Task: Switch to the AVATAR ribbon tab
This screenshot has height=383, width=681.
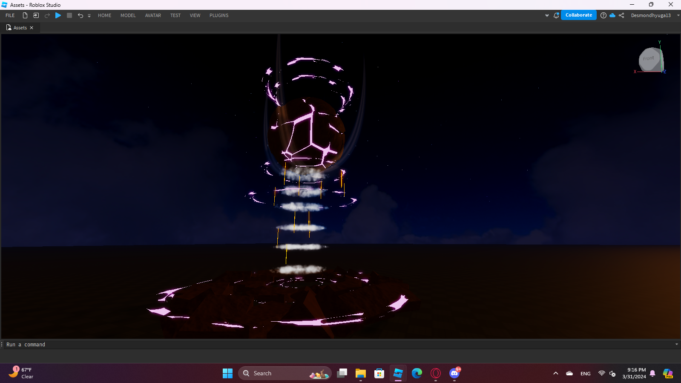Action: (x=153, y=15)
